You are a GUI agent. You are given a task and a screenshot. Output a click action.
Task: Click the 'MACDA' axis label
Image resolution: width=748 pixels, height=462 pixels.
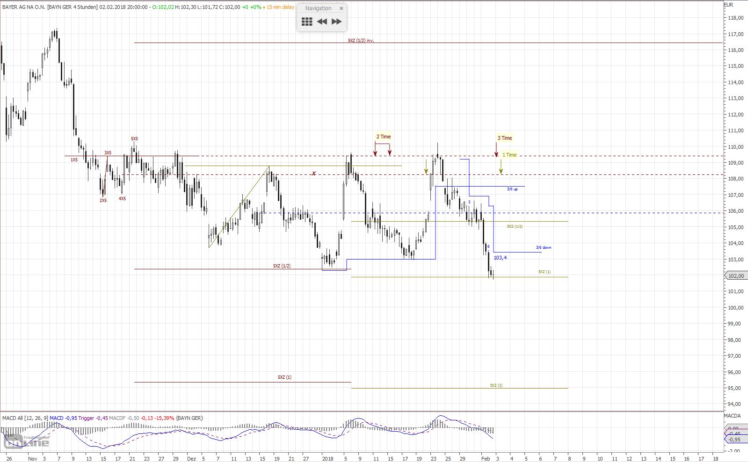pyautogui.click(x=733, y=416)
